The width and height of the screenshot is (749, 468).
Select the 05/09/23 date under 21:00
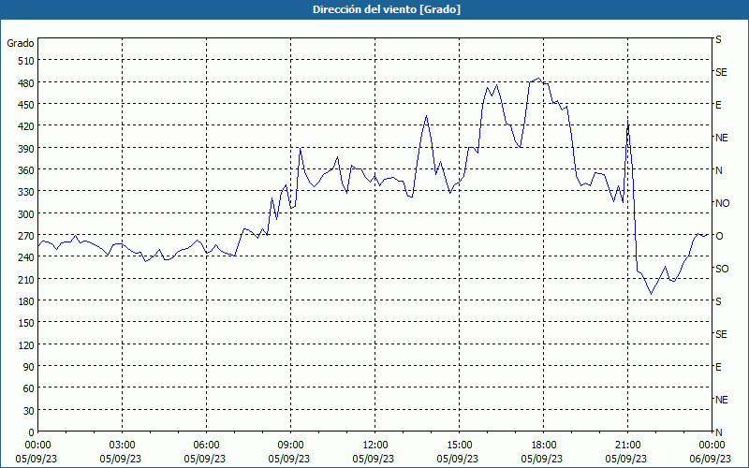point(625,459)
